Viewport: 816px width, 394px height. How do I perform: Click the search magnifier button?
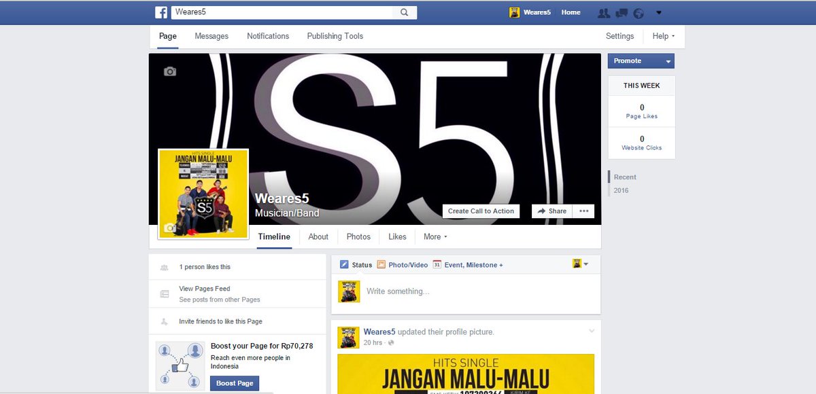[404, 12]
